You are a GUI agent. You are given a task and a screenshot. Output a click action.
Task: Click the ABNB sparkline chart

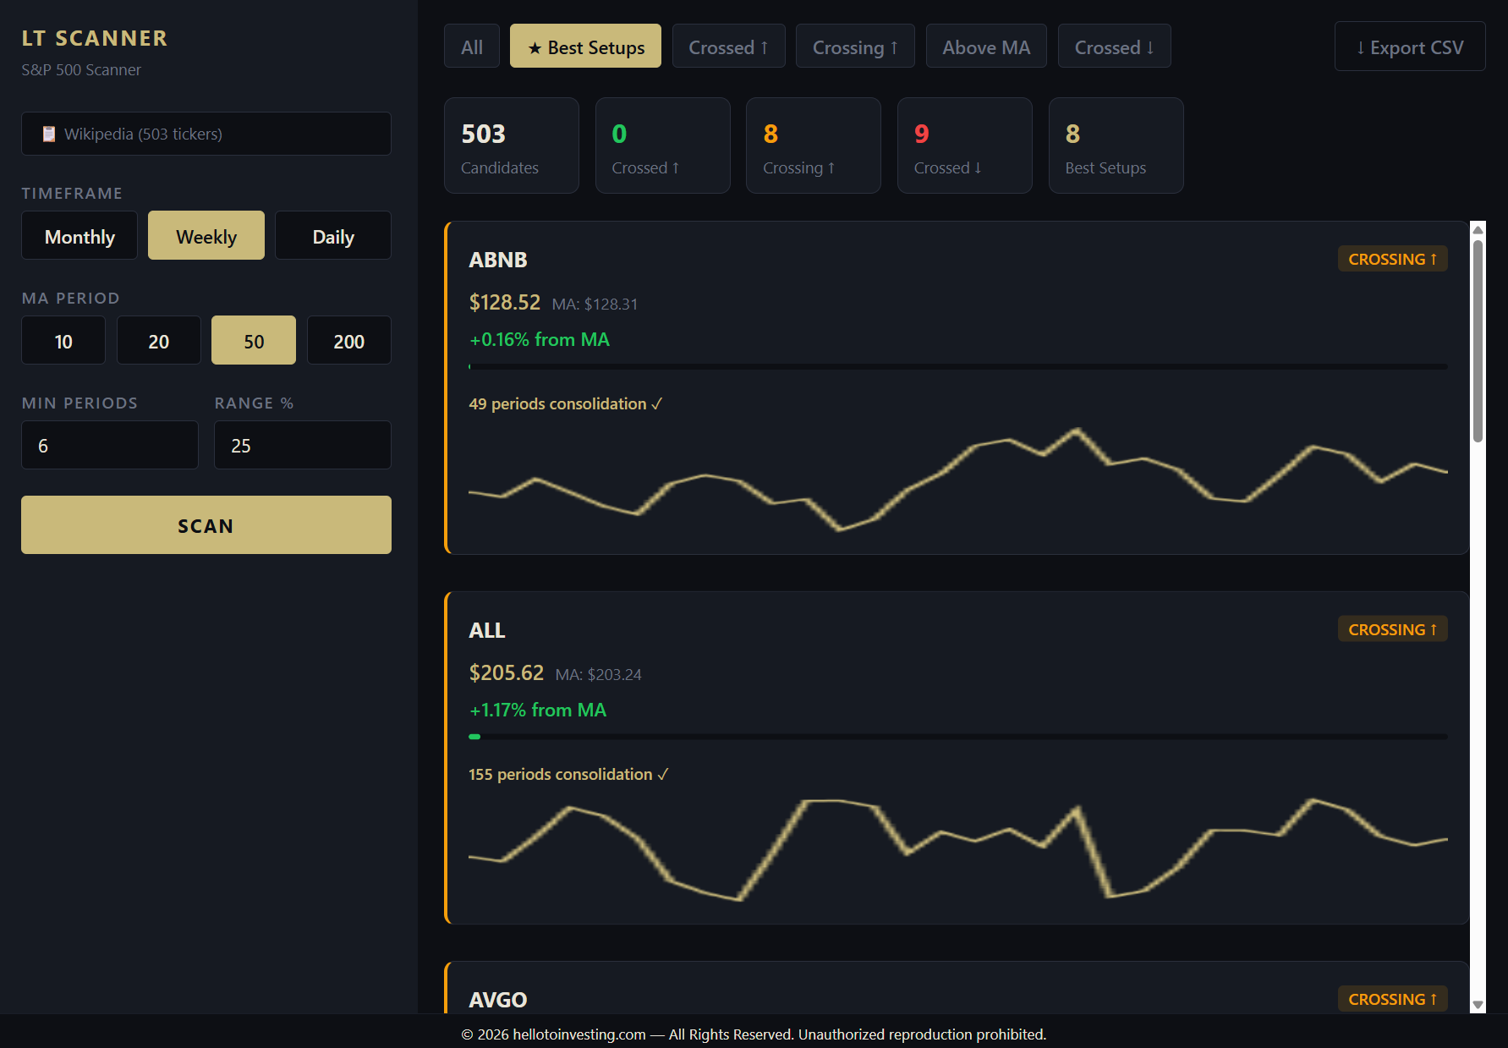[x=958, y=480]
